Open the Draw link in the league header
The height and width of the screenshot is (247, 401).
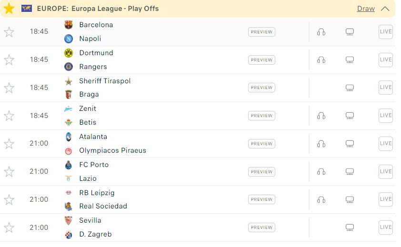(366, 9)
